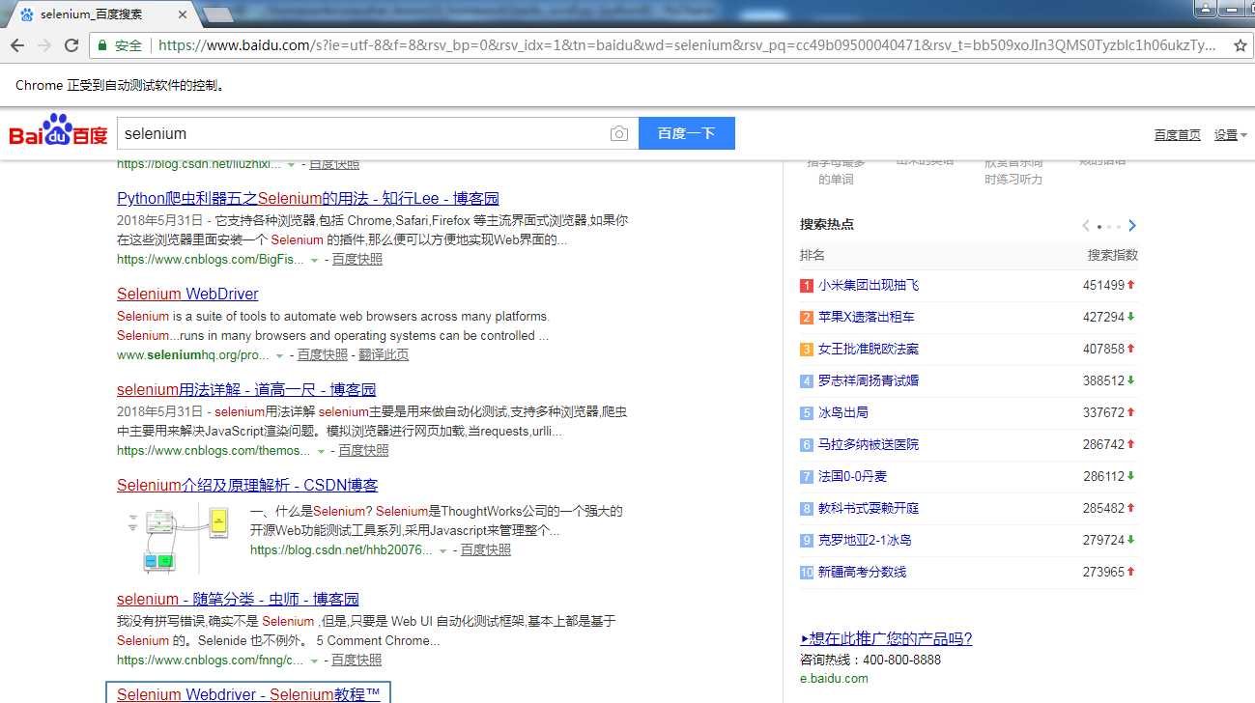The image size is (1255, 703).
Task: Click the CSDN result diagram thumbnail
Action: pyautogui.click(x=176, y=539)
